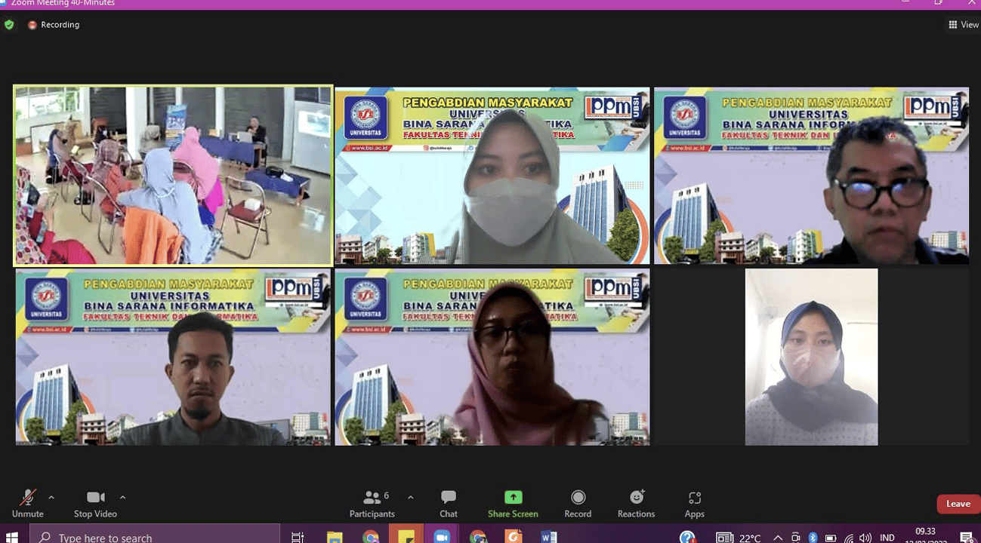Click the green encryption shield icon

[x=9, y=25]
